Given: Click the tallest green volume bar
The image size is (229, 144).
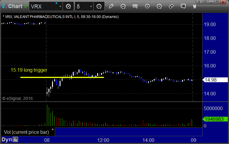Looking at the screenshot, I should click(x=47, y=115).
